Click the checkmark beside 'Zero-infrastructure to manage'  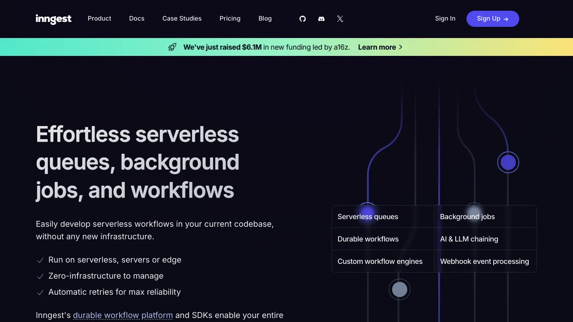40,276
